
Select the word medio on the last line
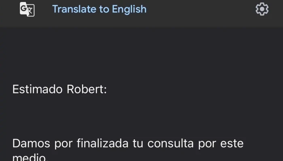[29, 157]
